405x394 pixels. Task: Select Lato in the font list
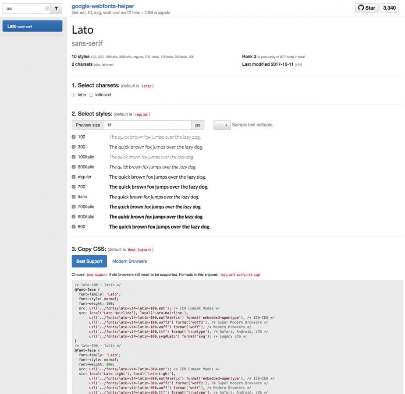(32, 26)
